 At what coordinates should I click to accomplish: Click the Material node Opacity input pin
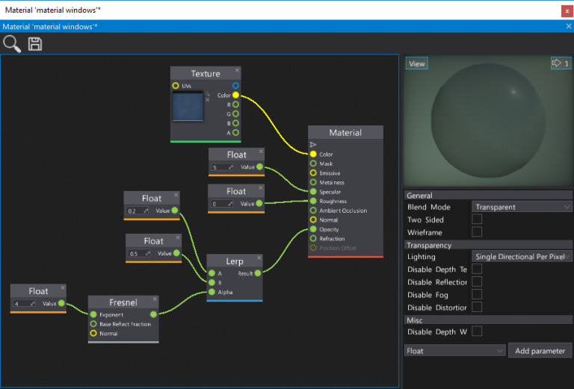pos(313,229)
